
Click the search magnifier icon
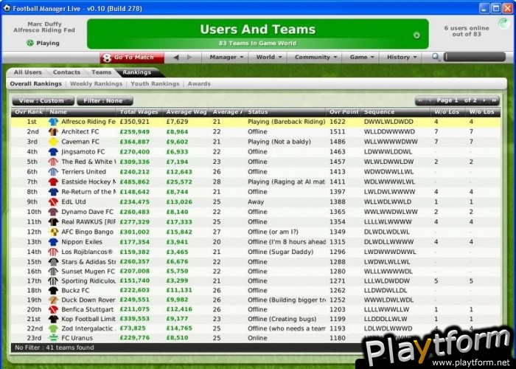point(436,58)
